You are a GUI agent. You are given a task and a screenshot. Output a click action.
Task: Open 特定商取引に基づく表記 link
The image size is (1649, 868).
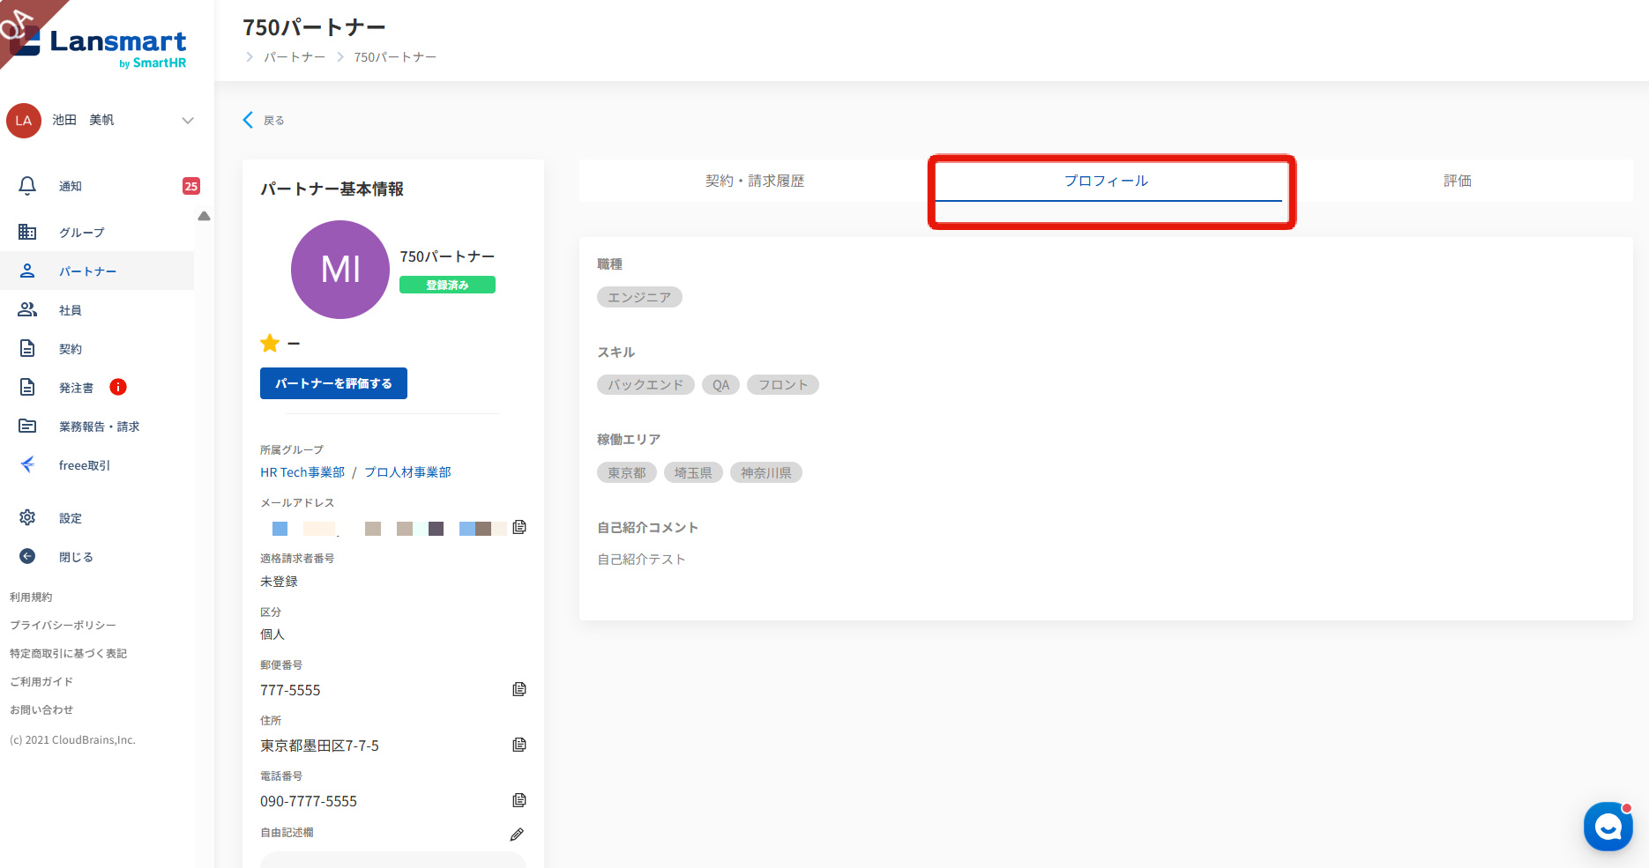68,653
